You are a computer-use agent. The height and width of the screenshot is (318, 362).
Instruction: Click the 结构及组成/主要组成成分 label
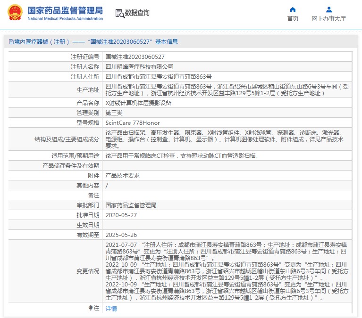point(67,139)
